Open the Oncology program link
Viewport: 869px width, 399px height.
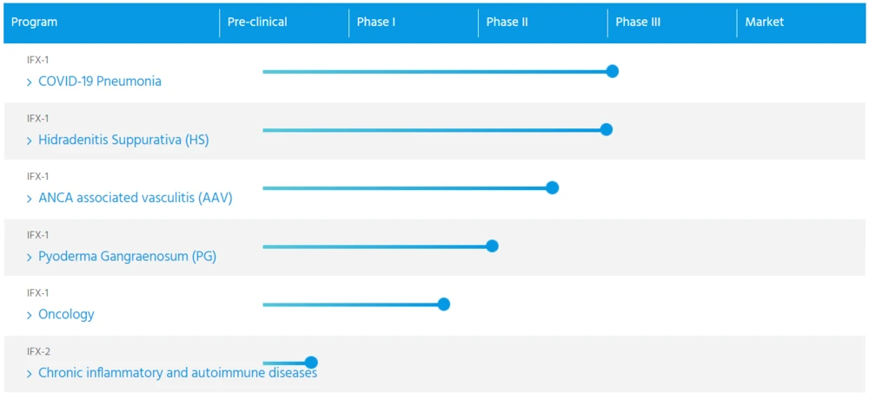click(x=66, y=315)
